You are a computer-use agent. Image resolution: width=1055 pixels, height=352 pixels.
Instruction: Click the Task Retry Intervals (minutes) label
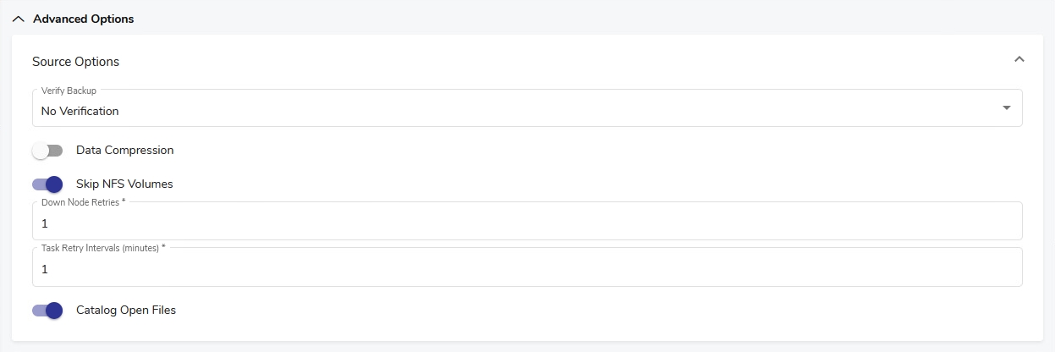[102, 249]
